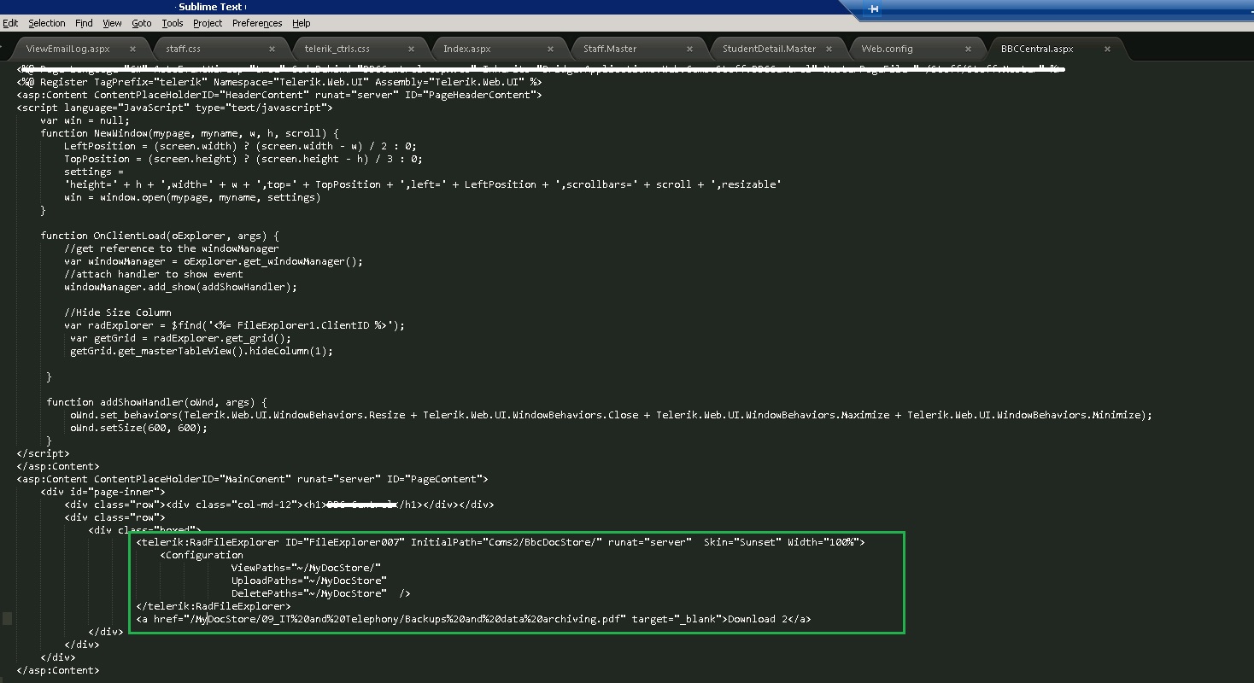
Task: Click the closing </script> tag
Action: click(x=43, y=453)
